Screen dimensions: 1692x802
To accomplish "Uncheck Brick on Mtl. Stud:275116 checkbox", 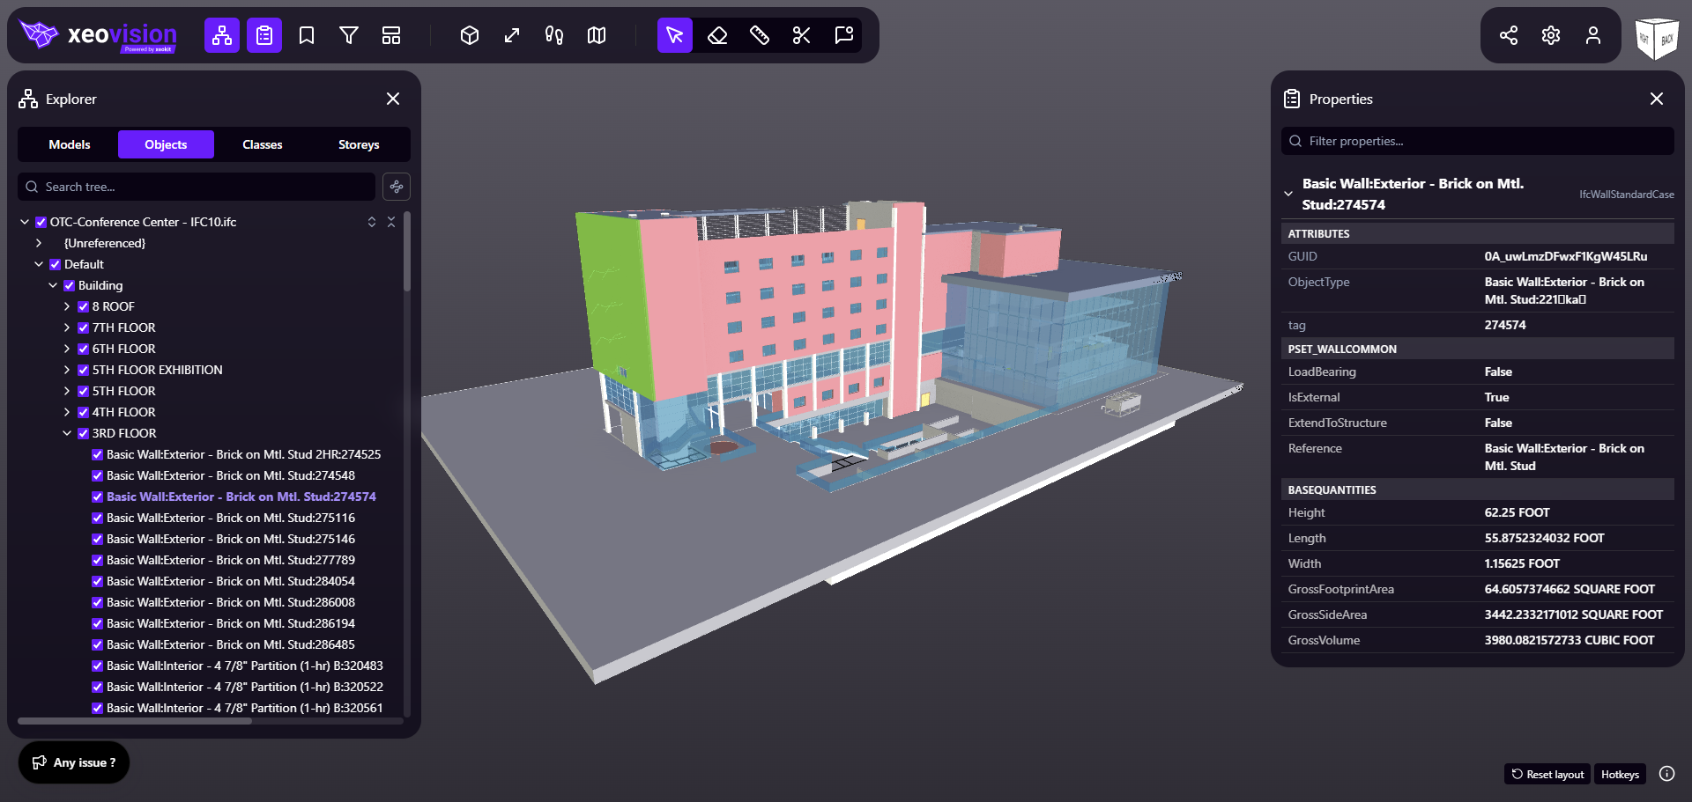I will 97,518.
